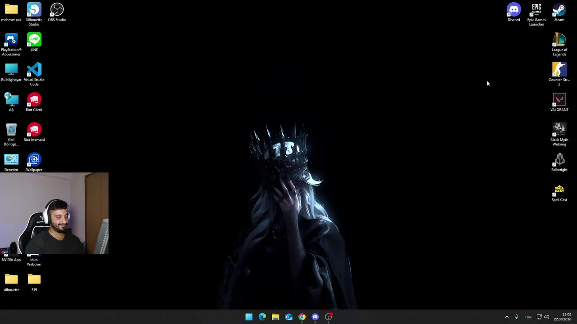577x324 pixels.
Task: Select the Spell Cast shortcut
Action: click(x=559, y=193)
